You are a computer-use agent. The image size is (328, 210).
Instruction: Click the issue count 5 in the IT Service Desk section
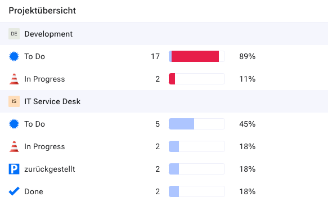click(158, 124)
